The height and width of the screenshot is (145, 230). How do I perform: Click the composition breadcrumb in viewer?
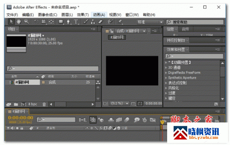pyautogui.click(x=117, y=37)
